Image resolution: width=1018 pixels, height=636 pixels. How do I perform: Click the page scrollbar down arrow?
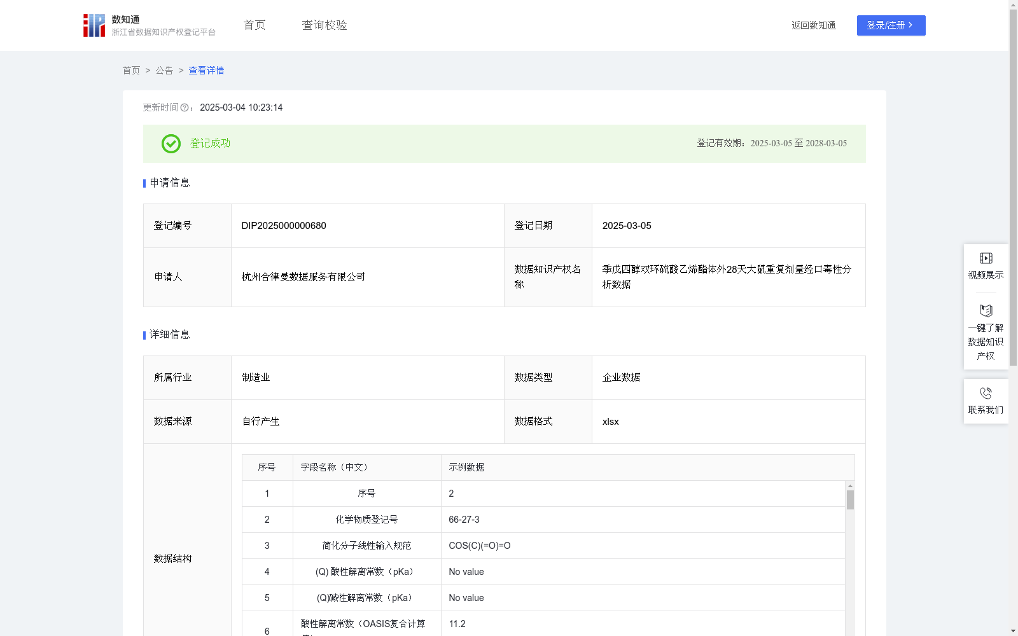1013,631
